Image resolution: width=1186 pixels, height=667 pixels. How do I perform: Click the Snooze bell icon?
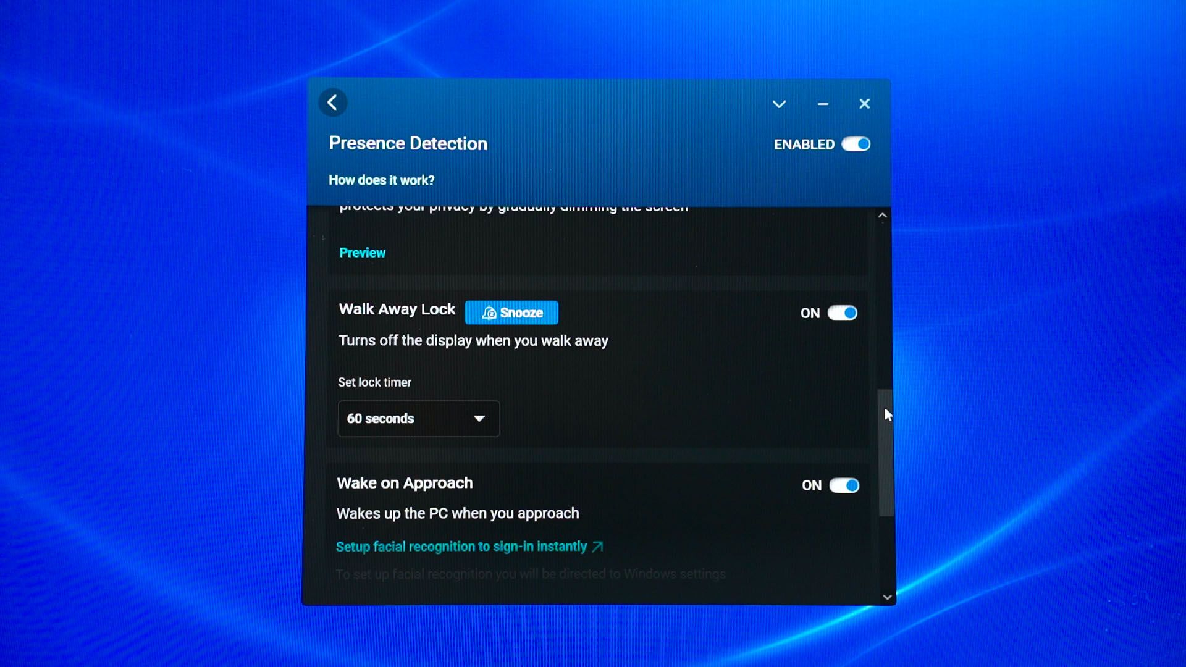tap(489, 313)
